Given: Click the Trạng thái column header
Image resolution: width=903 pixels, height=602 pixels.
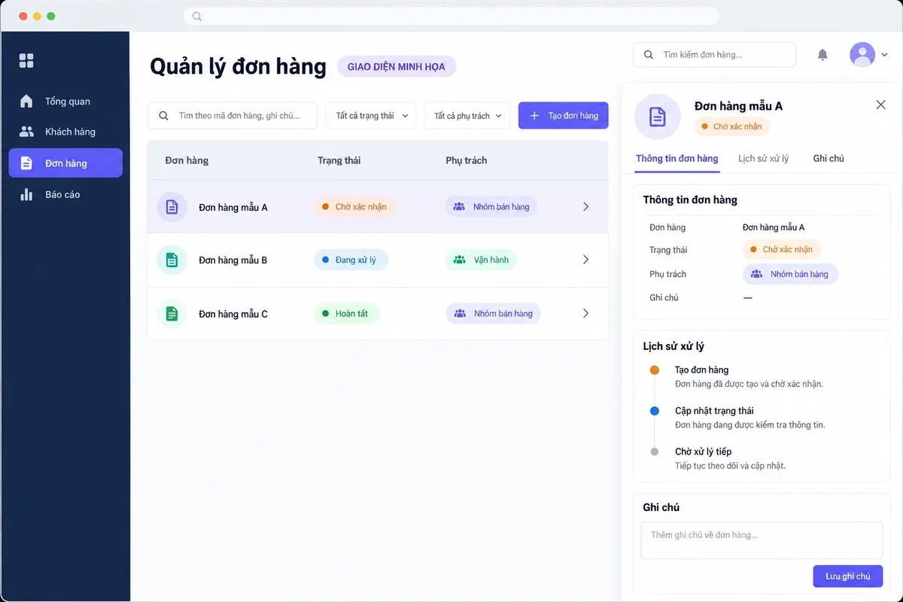Looking at the screenshot, I should 339,160.
